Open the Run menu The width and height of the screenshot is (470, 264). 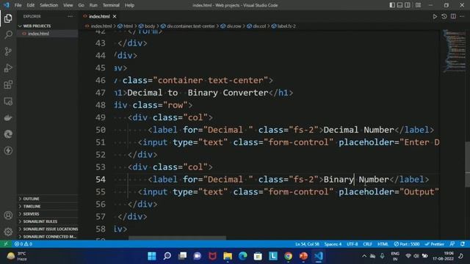point(93,5)
